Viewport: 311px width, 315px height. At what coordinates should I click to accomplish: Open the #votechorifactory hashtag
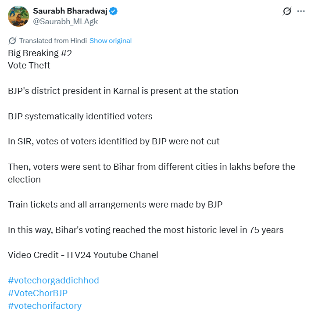(45, 306)
